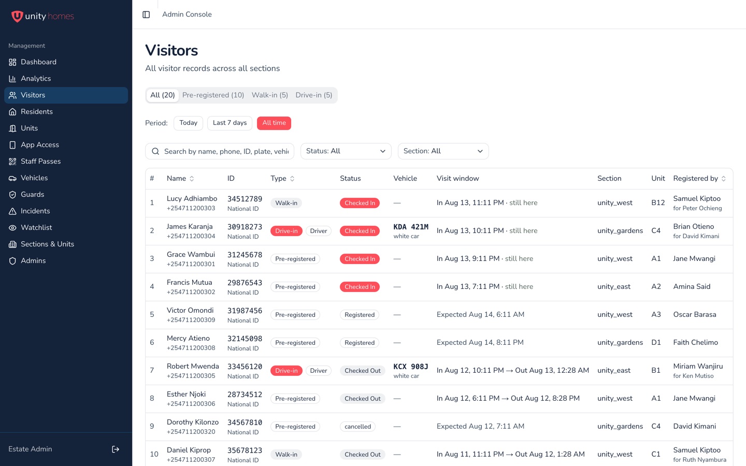Click the App Access phone icon
This screenshot has width=746, height=466.
12,145
